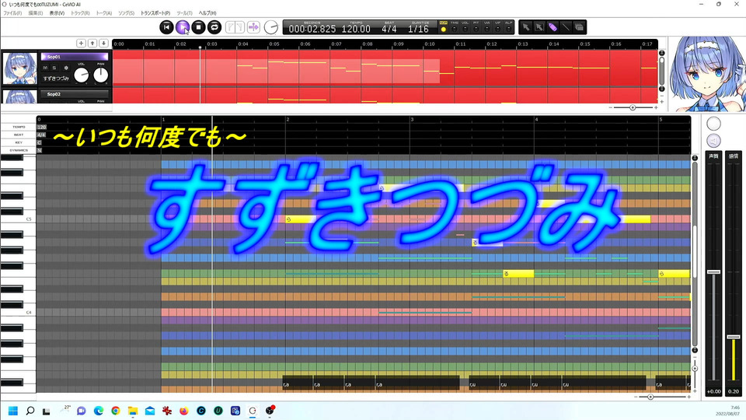The height and width of the screenshot is (420, 746).
Task: Open the 表示(V) menu
Action: (57, 13)
